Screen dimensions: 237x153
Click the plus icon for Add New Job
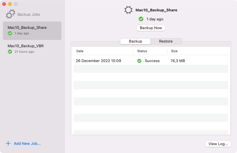(x=8, y=143)
